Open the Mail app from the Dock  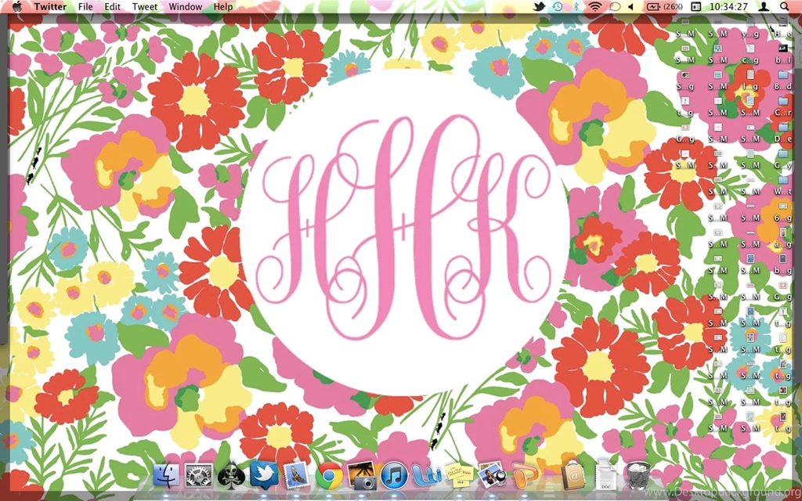tap(296, 478)
